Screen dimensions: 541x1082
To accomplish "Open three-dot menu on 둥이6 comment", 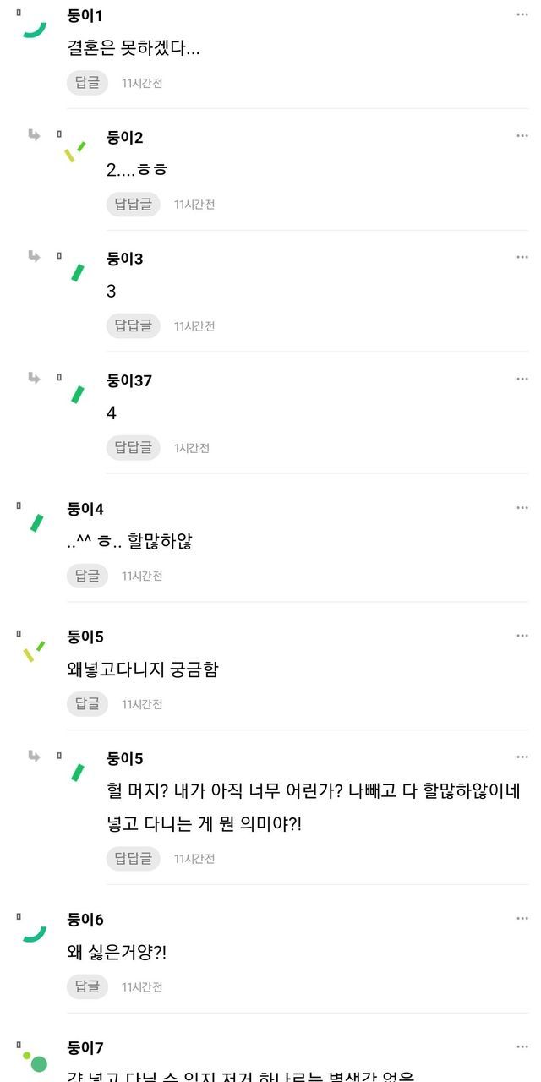I will [x=522, y=919].
